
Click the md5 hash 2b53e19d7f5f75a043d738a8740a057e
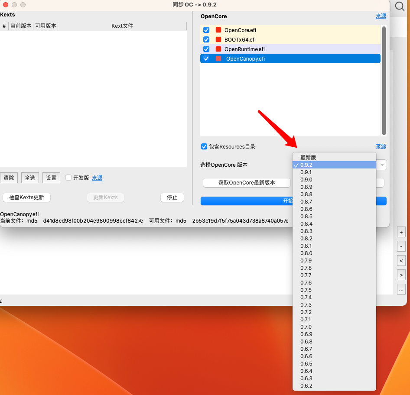coord(240,221)
